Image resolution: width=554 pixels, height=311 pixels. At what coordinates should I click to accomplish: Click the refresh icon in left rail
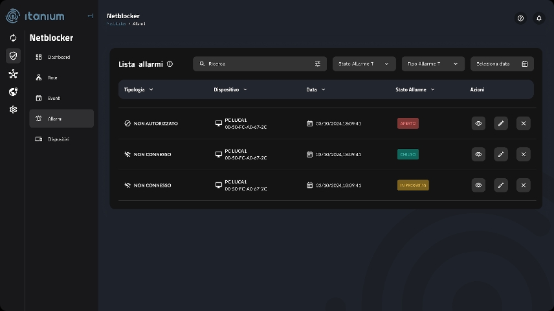coord(13,38)
